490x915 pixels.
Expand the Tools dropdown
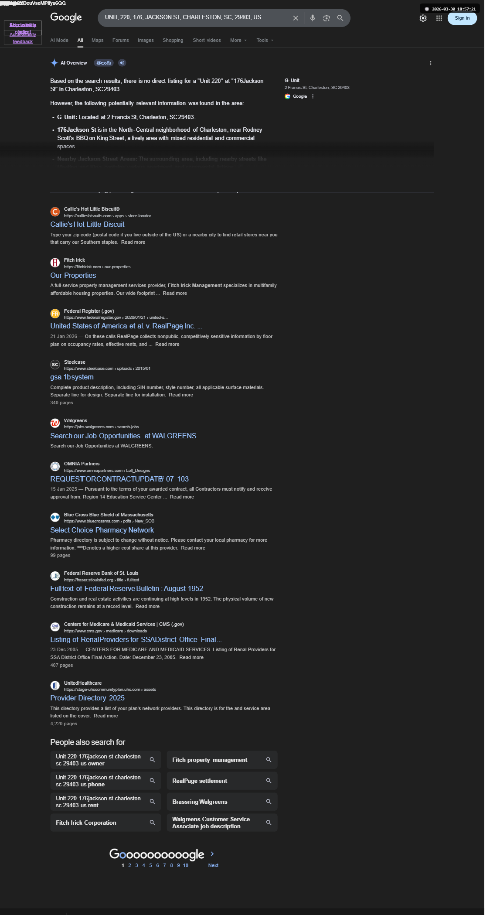(265, 40)
